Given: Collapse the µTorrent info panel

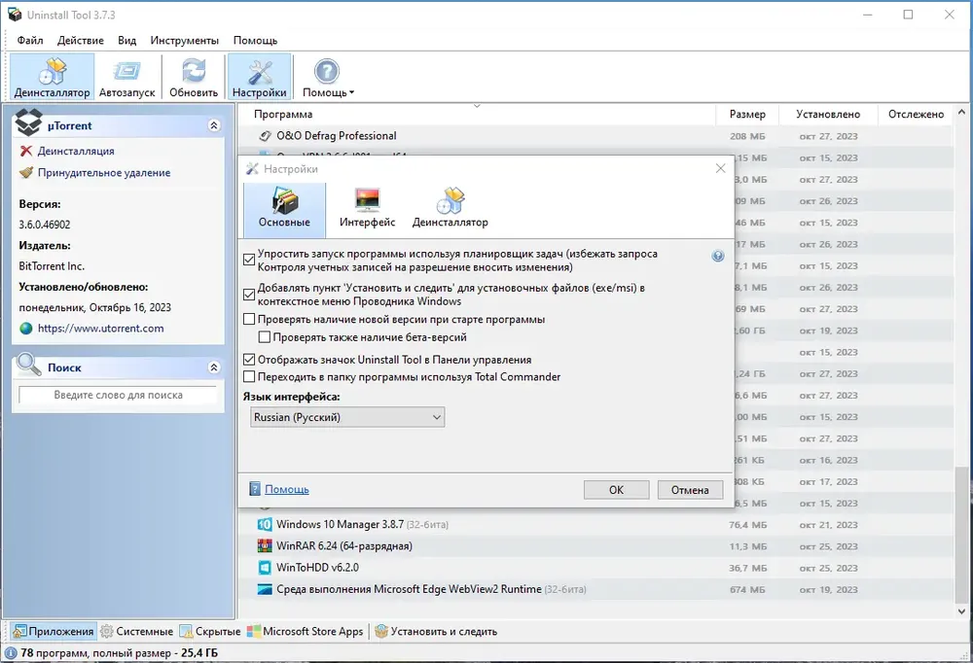Looking at the screenshot, I should point(214,125).
